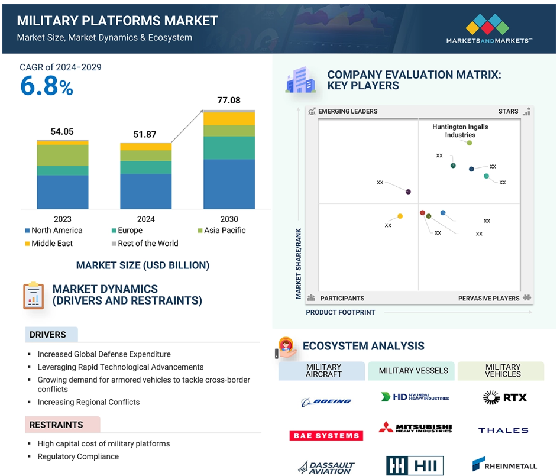Select the Stars bar chart icon
The image size is (560, 476).
[x=526, y=111]
